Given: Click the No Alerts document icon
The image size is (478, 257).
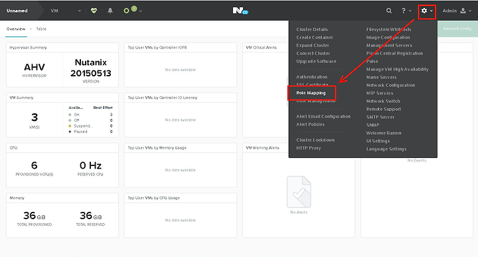Looking at the screenshot, I should (299, 192).
